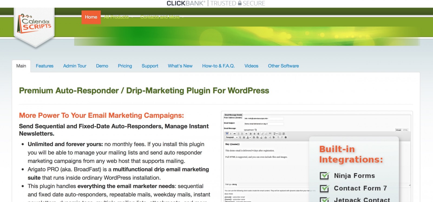Open the Admin Tour tab

pyautogui.click(x=75, y=66)
